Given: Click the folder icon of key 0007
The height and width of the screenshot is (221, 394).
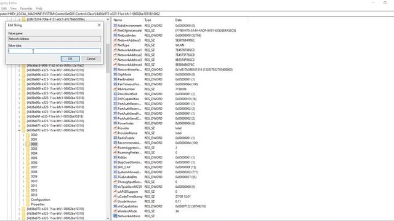Looking at the screenshot, I should tap(28, 167).
